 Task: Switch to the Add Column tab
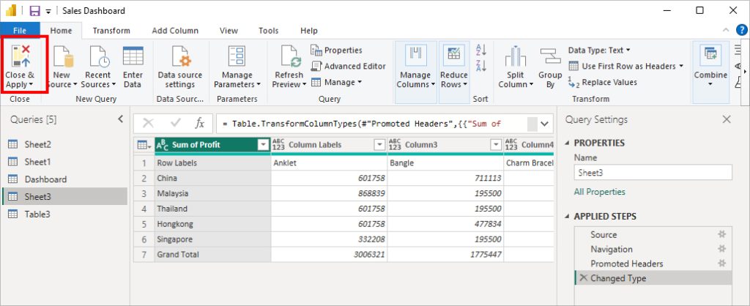tap(175, 31)
